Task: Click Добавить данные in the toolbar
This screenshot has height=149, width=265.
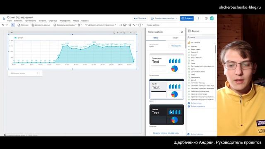Action: [41, 25]
